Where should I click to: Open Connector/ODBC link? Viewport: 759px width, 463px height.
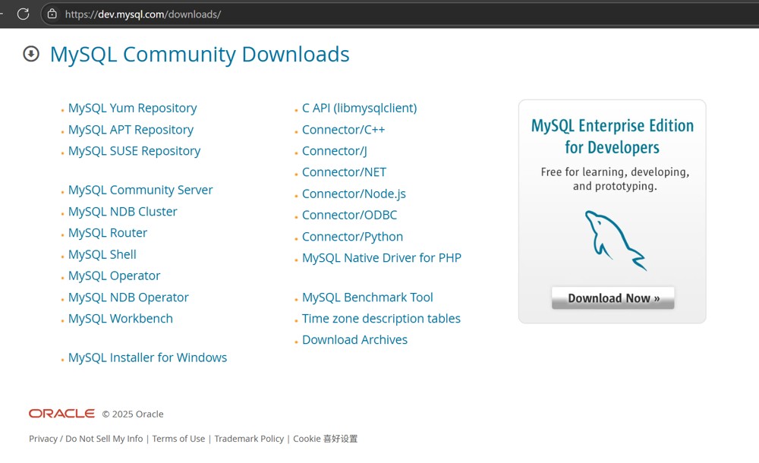349,215
